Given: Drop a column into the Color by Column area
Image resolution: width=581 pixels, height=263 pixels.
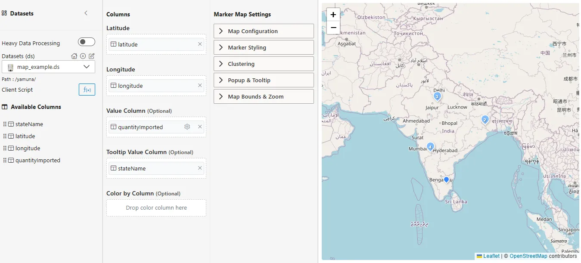Looking at the screenshot, I should click(156, 208).
